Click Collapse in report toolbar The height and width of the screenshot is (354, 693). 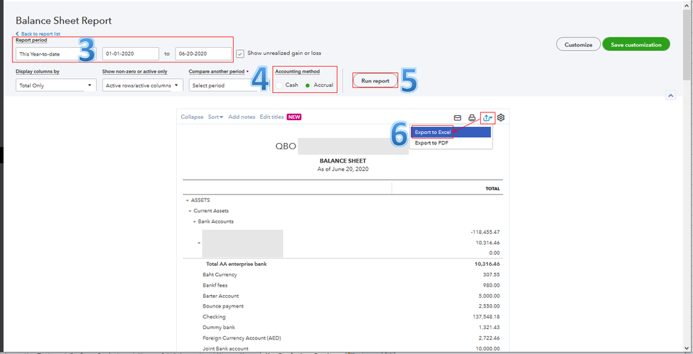(192, 117)
